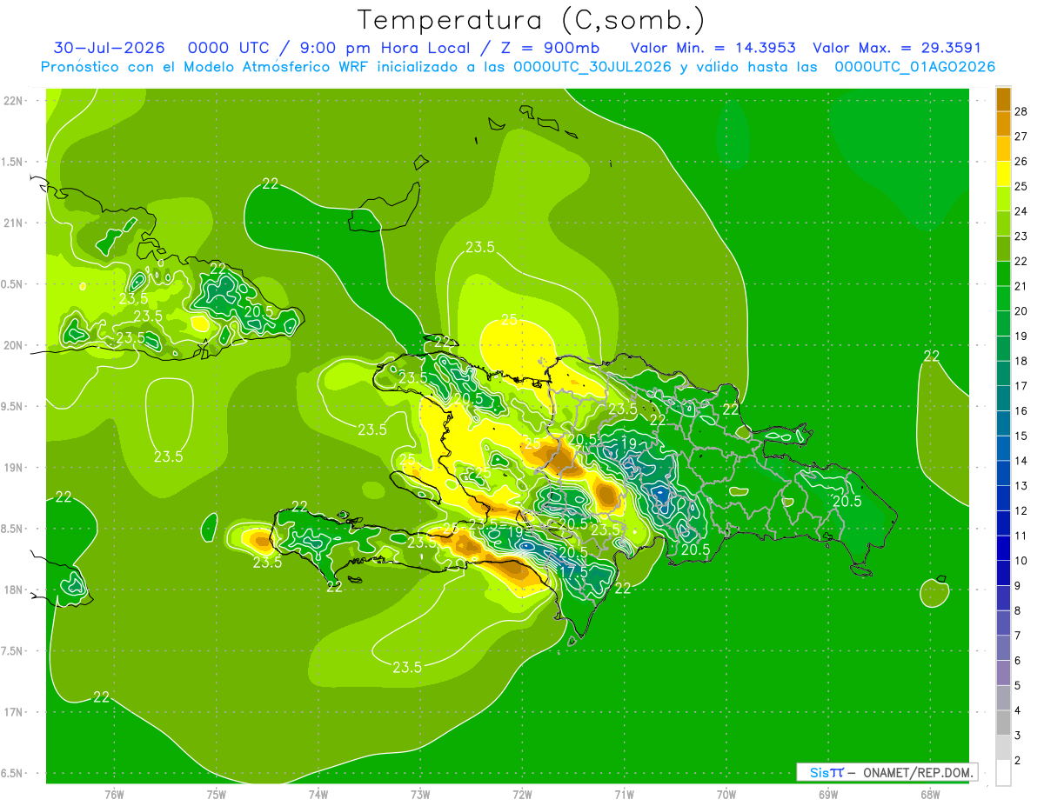This screenshot has width=1044, height=806.
Task: Click legend scale value 7
Action: coord(1019,636)
